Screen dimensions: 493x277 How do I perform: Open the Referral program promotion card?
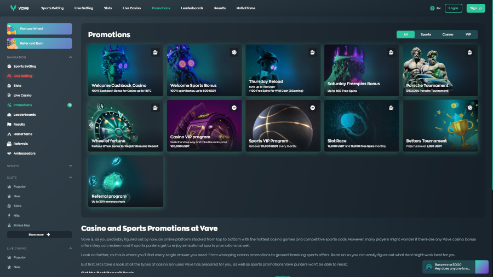[x=125, y=181]
